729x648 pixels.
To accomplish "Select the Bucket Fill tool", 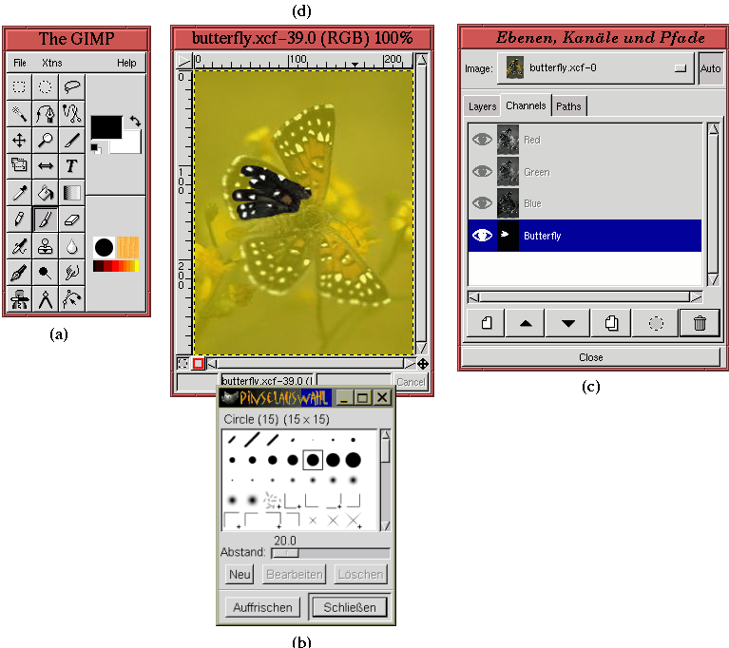I will 45,193.
